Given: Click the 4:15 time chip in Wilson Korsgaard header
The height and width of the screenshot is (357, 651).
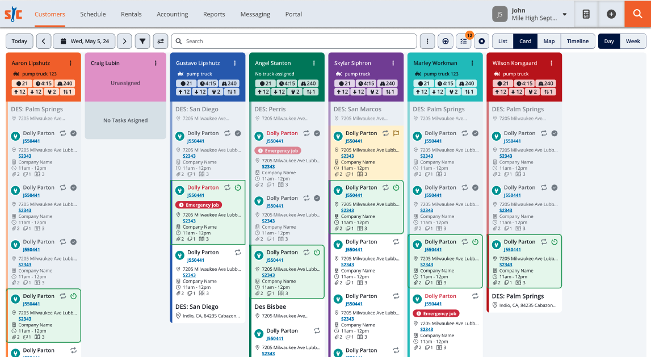Looking at the screenshot, I should click(524, 83).
